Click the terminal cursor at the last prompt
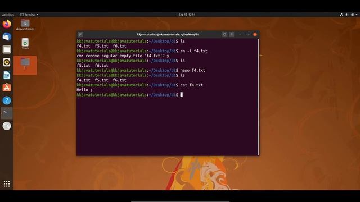This screenshot has width=360, height=202. pyautogui.click(x=182, y=95)
